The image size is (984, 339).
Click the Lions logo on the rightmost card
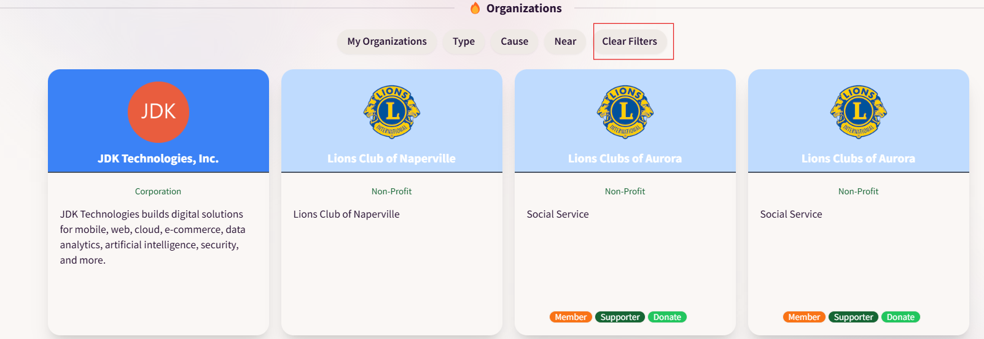(x=858, y=112)
